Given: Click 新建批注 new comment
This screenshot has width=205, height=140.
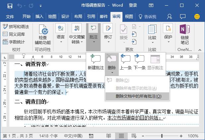Looking at the screenshot, I should 96,62.
